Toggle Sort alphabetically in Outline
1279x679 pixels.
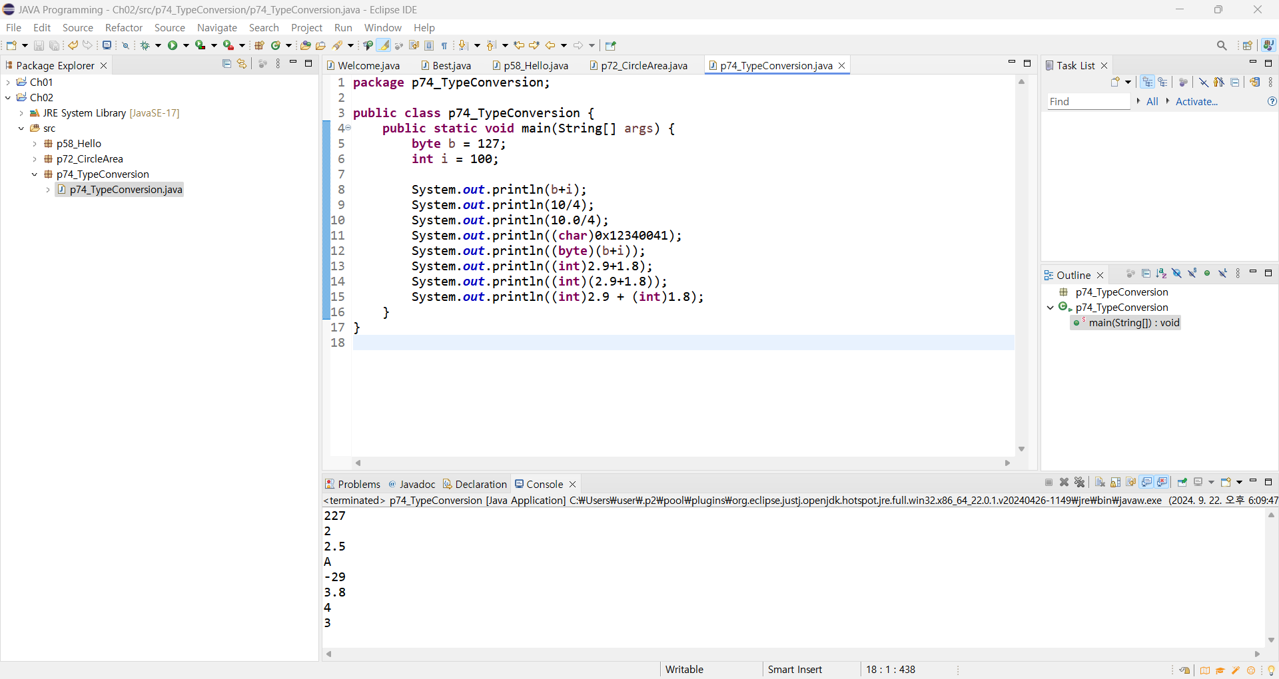pos(1161,274)
